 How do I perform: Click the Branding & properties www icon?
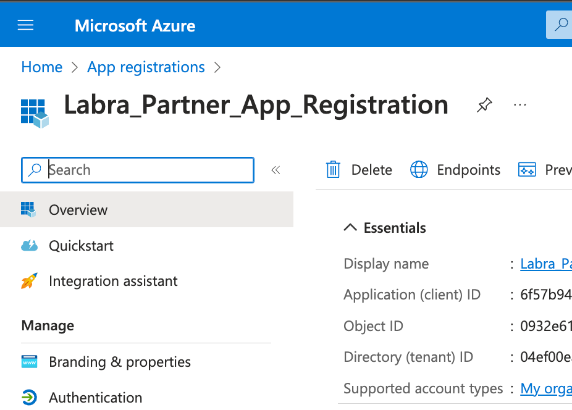pos(29,361)
